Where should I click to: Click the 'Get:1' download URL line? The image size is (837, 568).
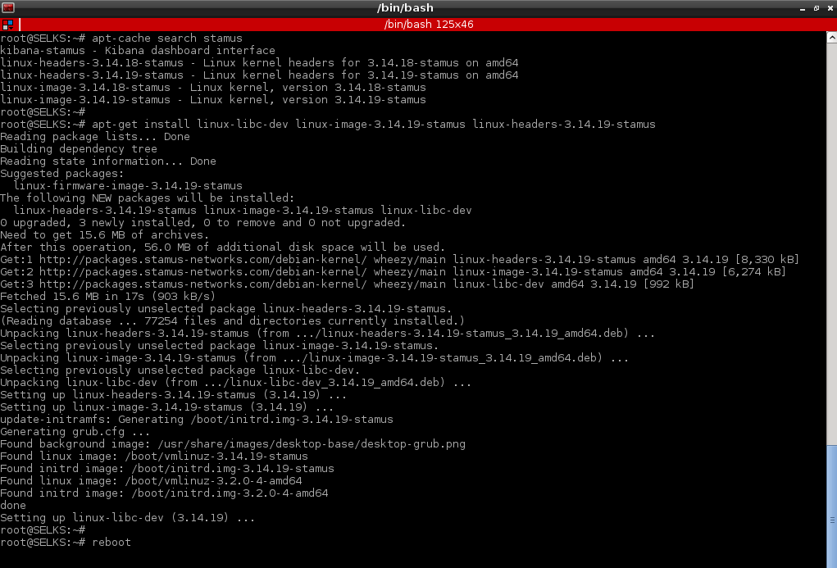[x=400, y=260]
